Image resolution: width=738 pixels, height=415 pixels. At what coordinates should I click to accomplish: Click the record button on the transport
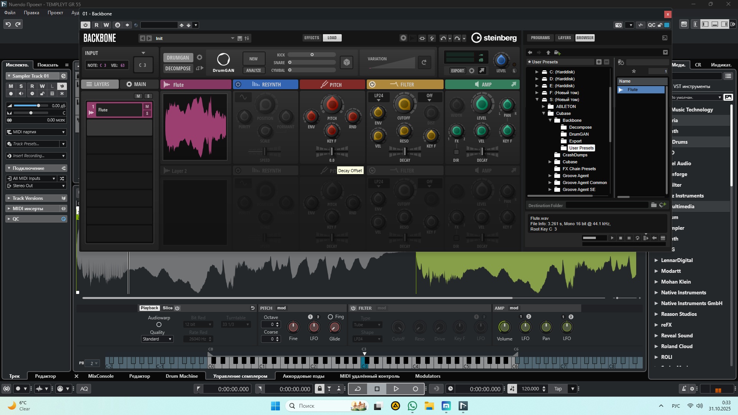[415, 389]
